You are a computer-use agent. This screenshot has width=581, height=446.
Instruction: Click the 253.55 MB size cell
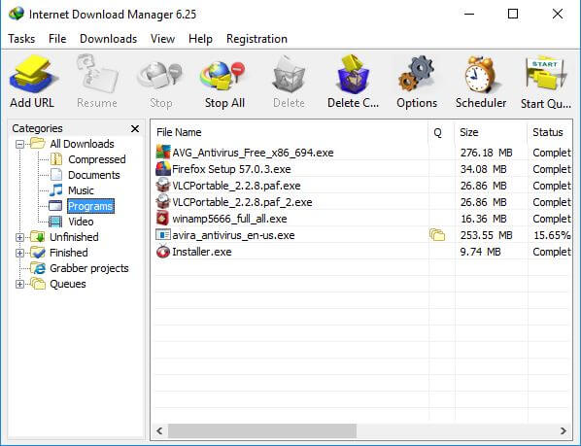486,235
